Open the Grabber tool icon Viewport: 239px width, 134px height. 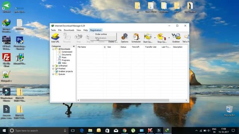point(176,38)
